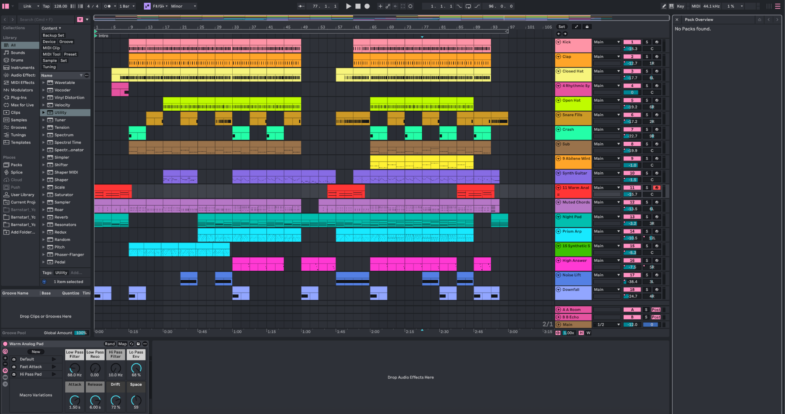
Task: Click the Previous Locator left arrow
Action: click(x=558, y=34)
